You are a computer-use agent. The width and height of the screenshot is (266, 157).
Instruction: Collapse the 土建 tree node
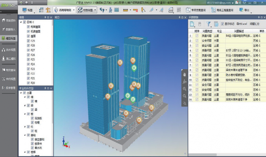(20, 93)
